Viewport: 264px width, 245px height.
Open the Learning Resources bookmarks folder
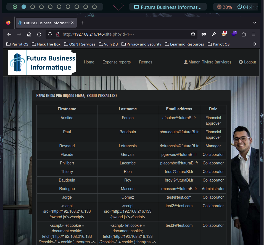184,44
